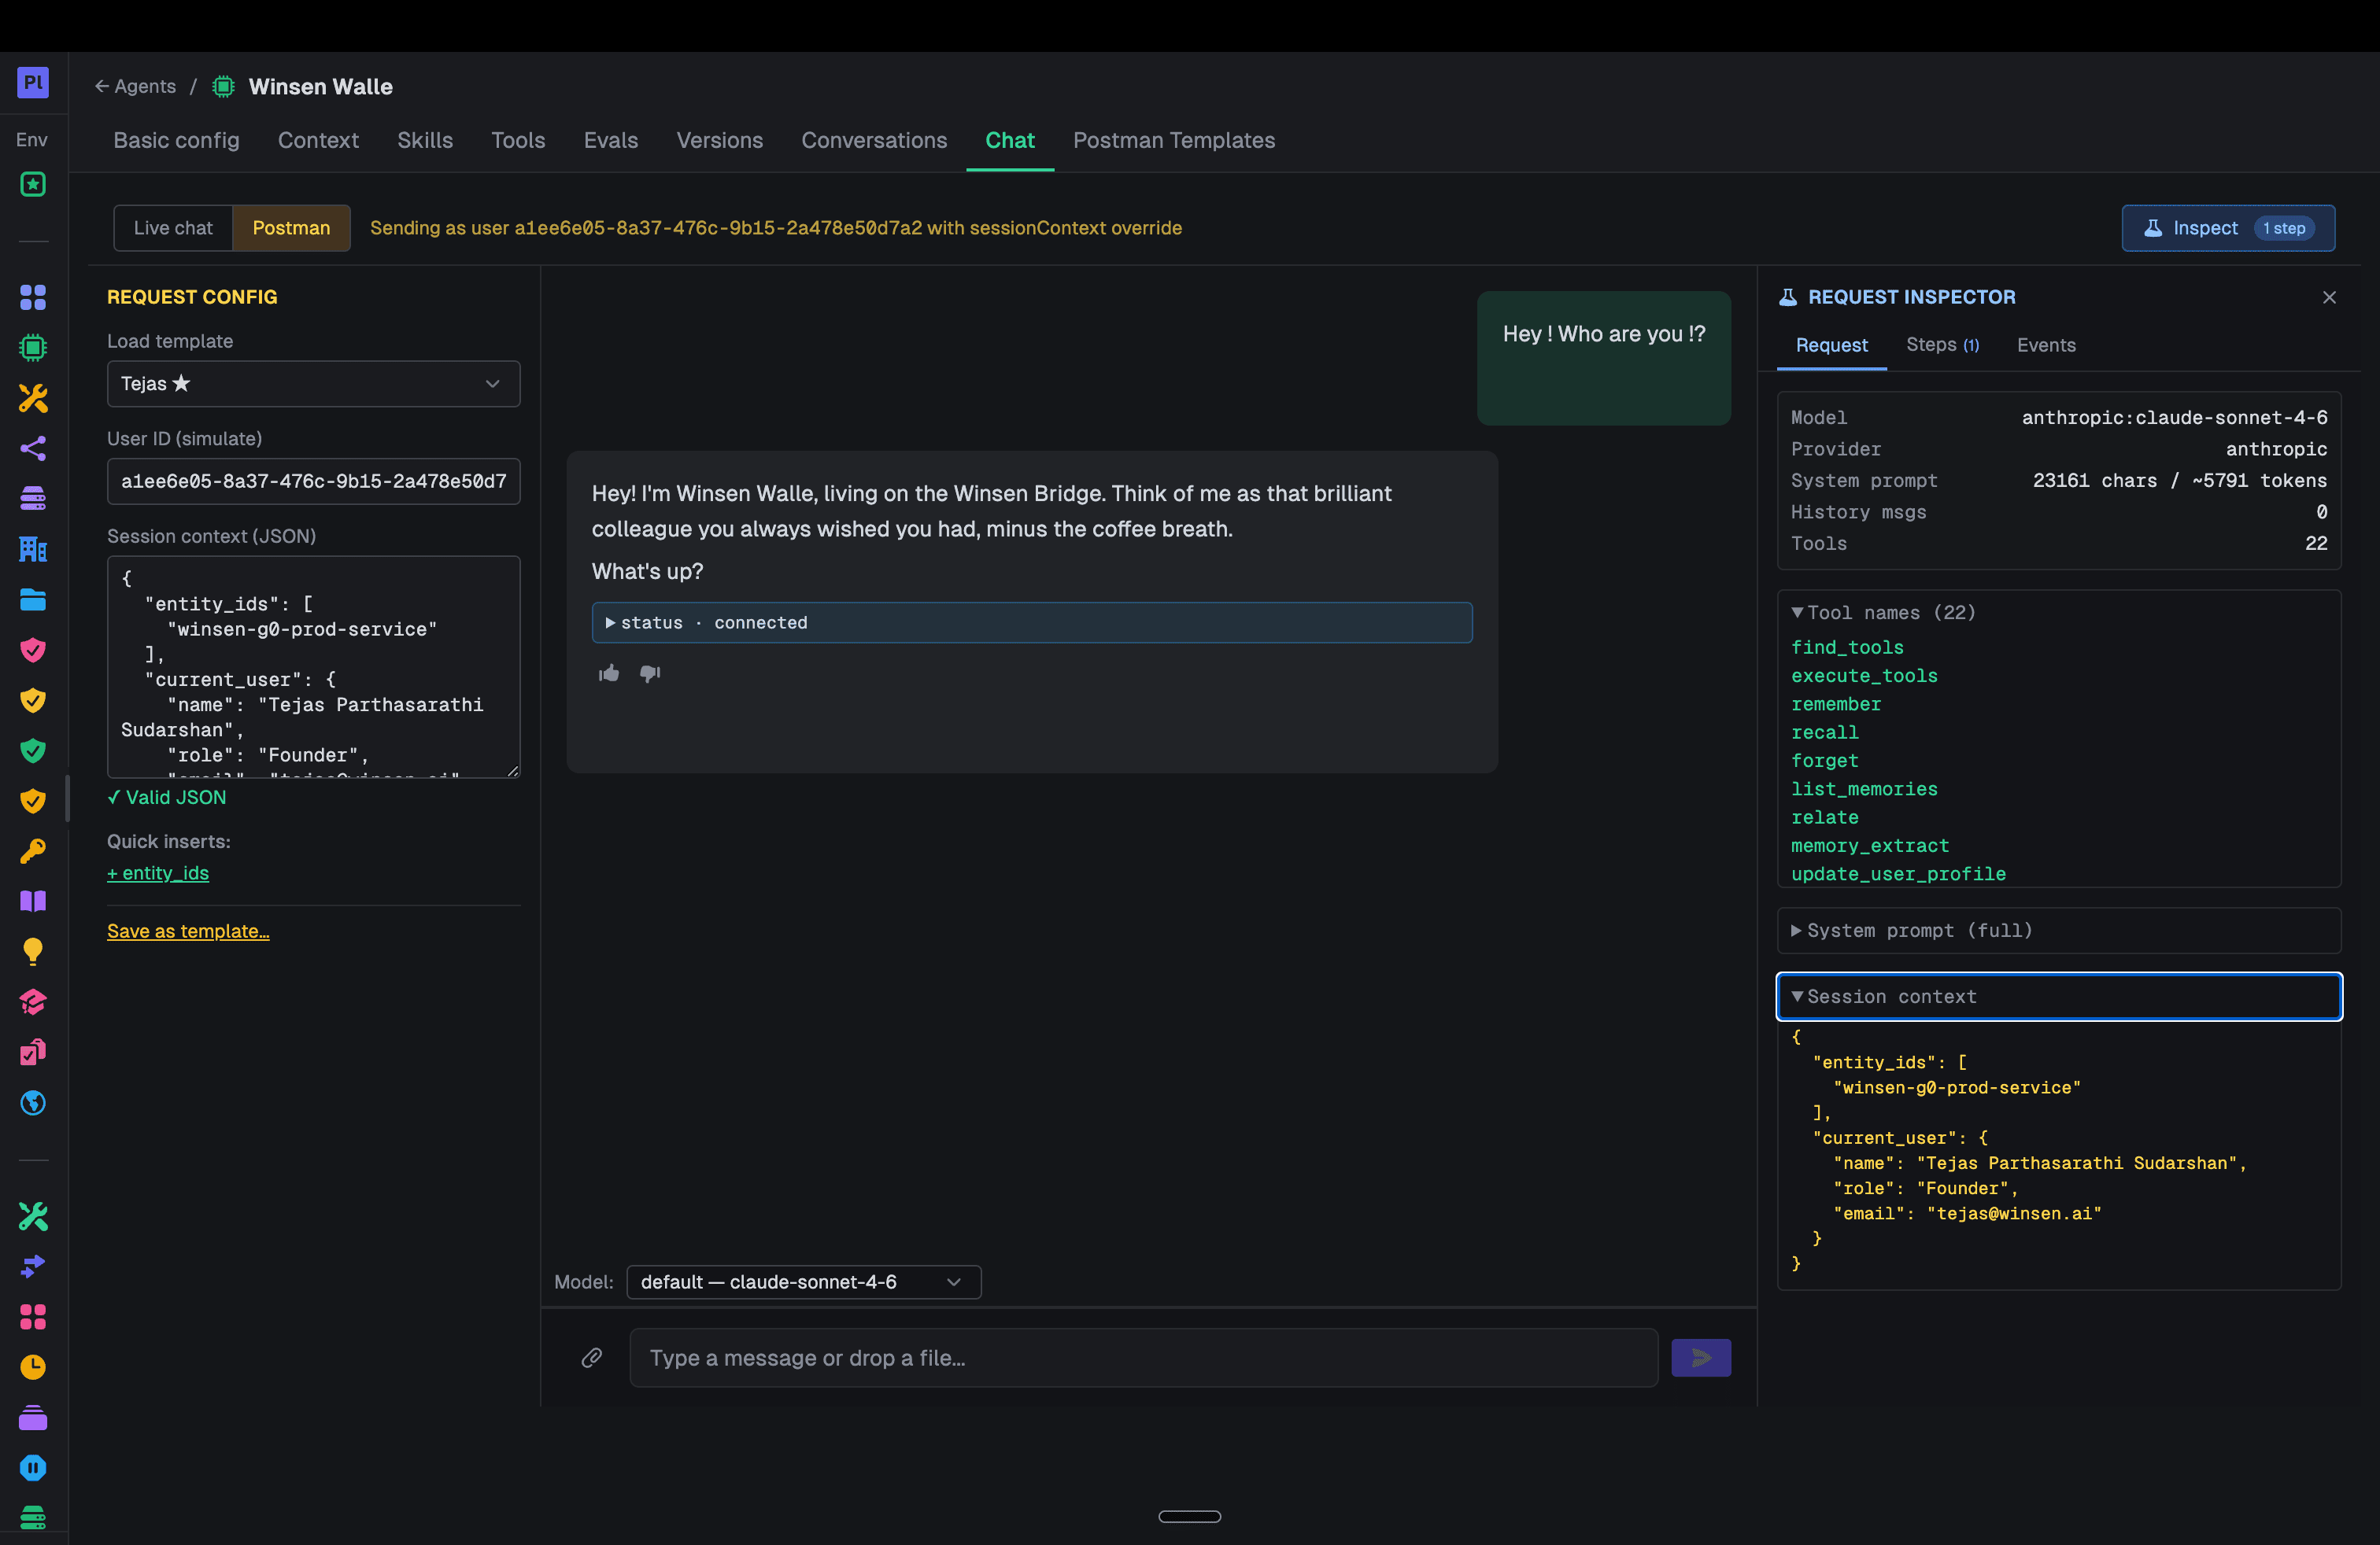Click the paperclip attach file icon
This screenshot has height=1545, width=2380.
point(592,1357)
